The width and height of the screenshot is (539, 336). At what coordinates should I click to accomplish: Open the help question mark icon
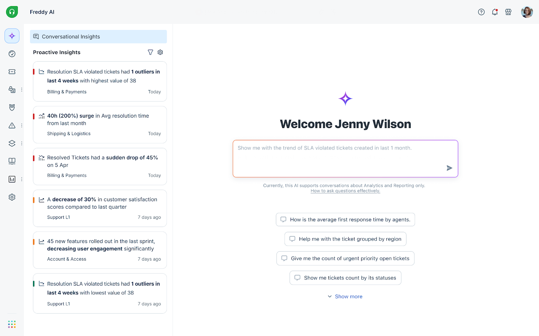click(481, 12)
